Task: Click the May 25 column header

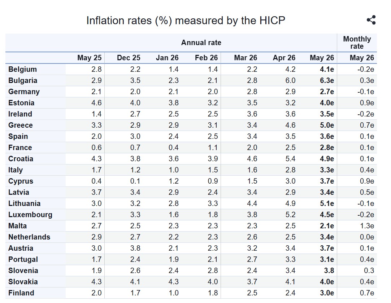Action: pos(89,58)
